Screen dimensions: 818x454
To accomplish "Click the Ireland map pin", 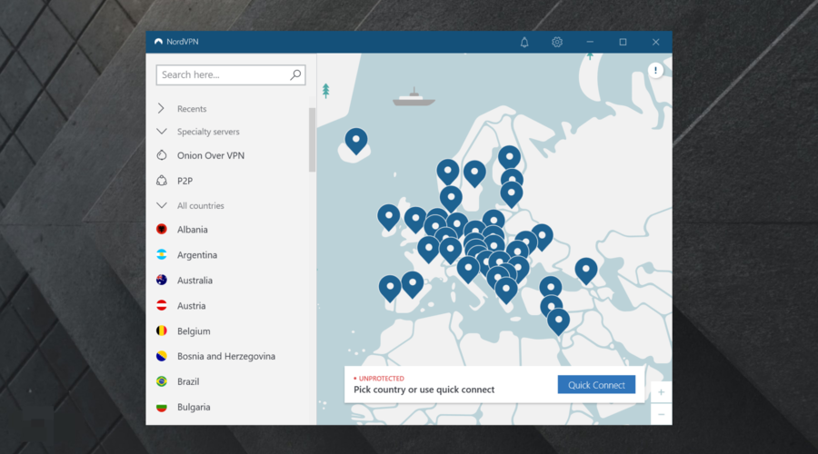I will [389, 217].
